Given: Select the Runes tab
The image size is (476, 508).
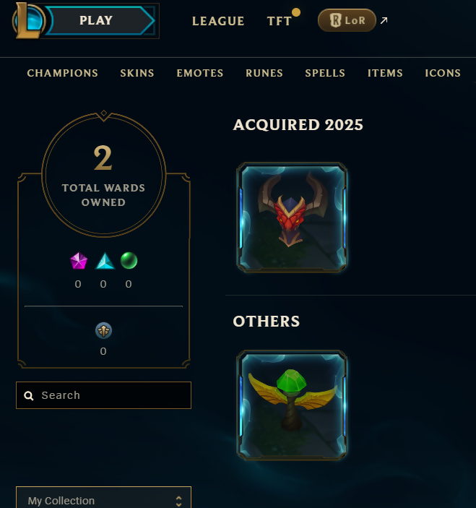Looking at the screenshot, I should pos(264,73).
